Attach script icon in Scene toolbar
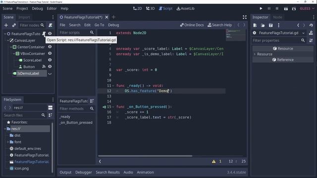 pos(51,25)
